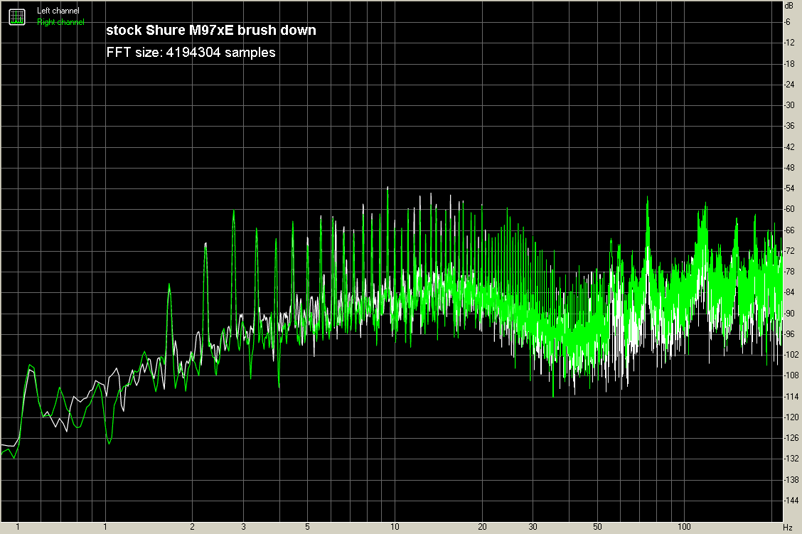Select the green 'Right channel' legend label
802x534 pixels.
tap(60, 22)
